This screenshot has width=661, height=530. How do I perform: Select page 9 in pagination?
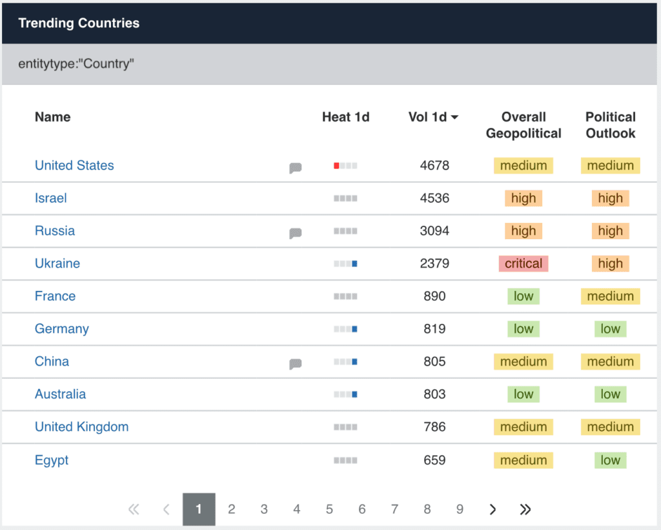click(x=460, y=509)
